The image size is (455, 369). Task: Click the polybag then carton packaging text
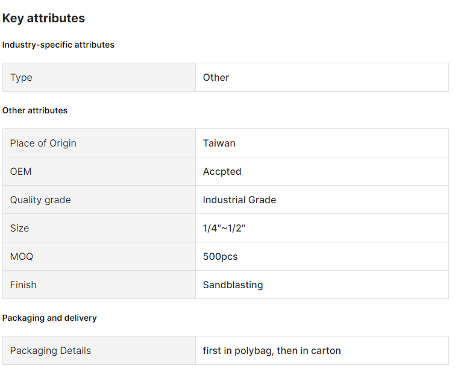272,350
